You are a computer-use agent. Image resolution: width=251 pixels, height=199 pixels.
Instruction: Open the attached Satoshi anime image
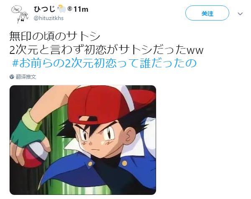[83, 140]
